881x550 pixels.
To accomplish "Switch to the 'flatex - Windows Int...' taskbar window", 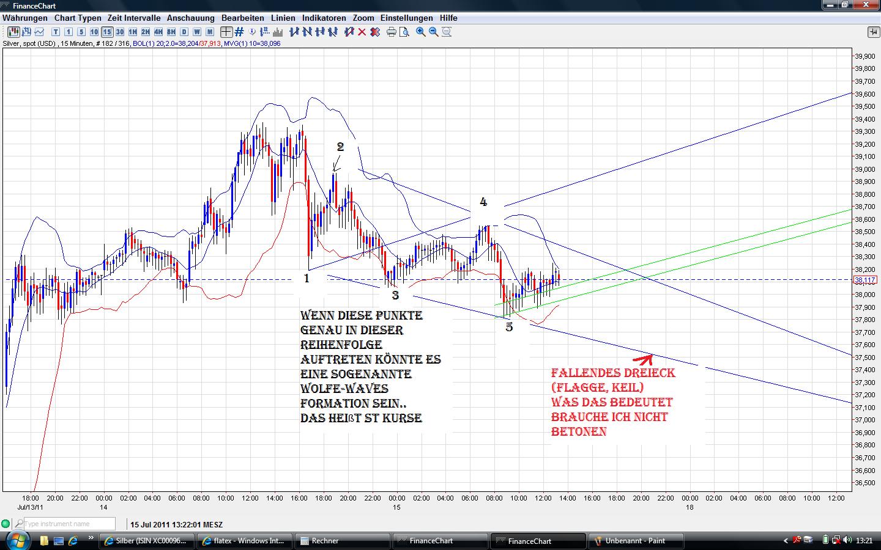I will pos(244,540).
